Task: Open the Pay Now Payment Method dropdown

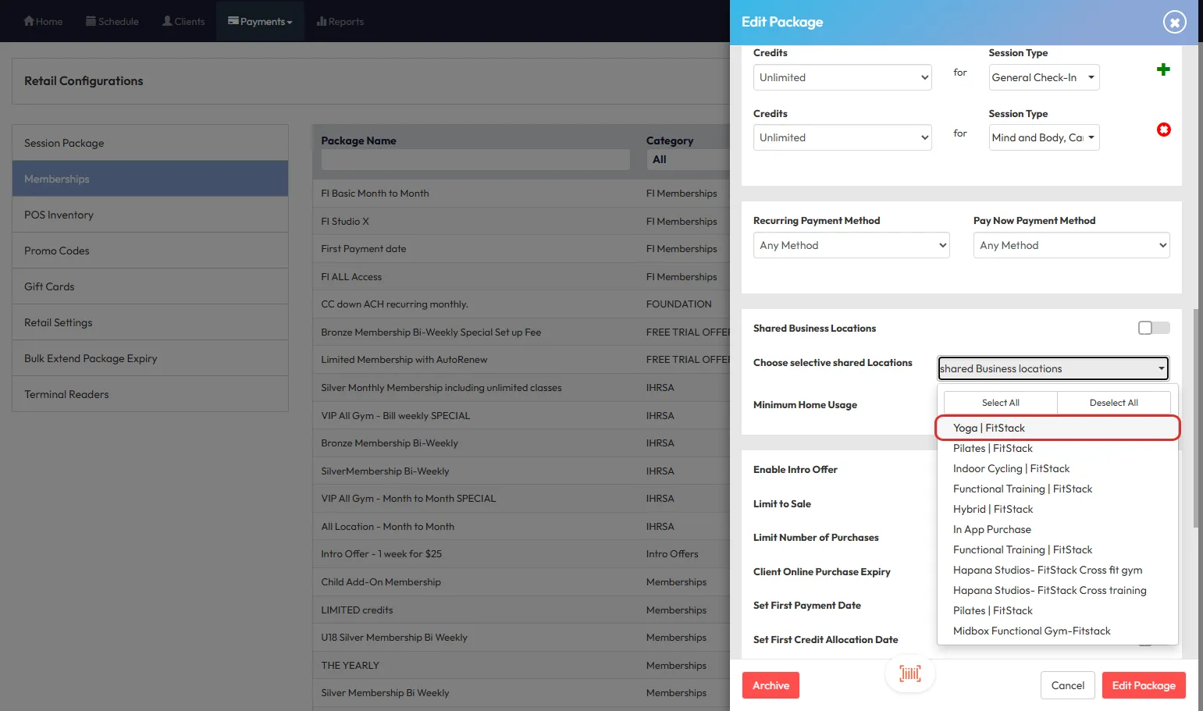Action: pos(1070,245)
